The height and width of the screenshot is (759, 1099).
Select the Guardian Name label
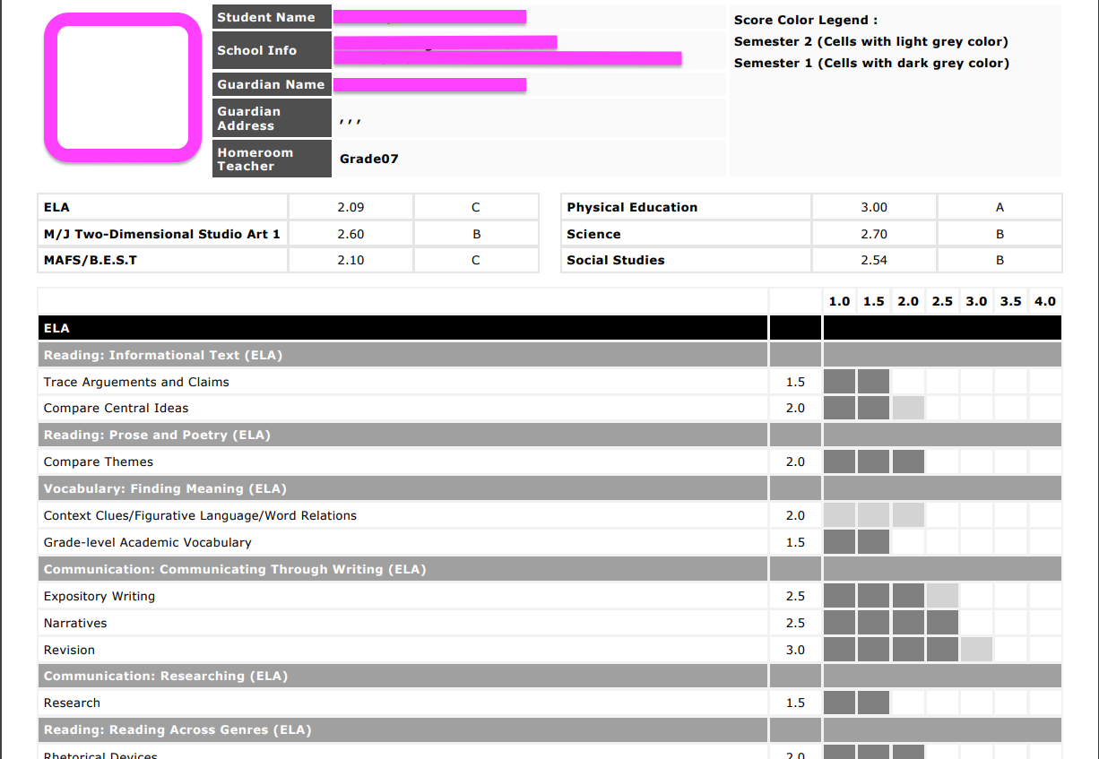coord(272,84)
